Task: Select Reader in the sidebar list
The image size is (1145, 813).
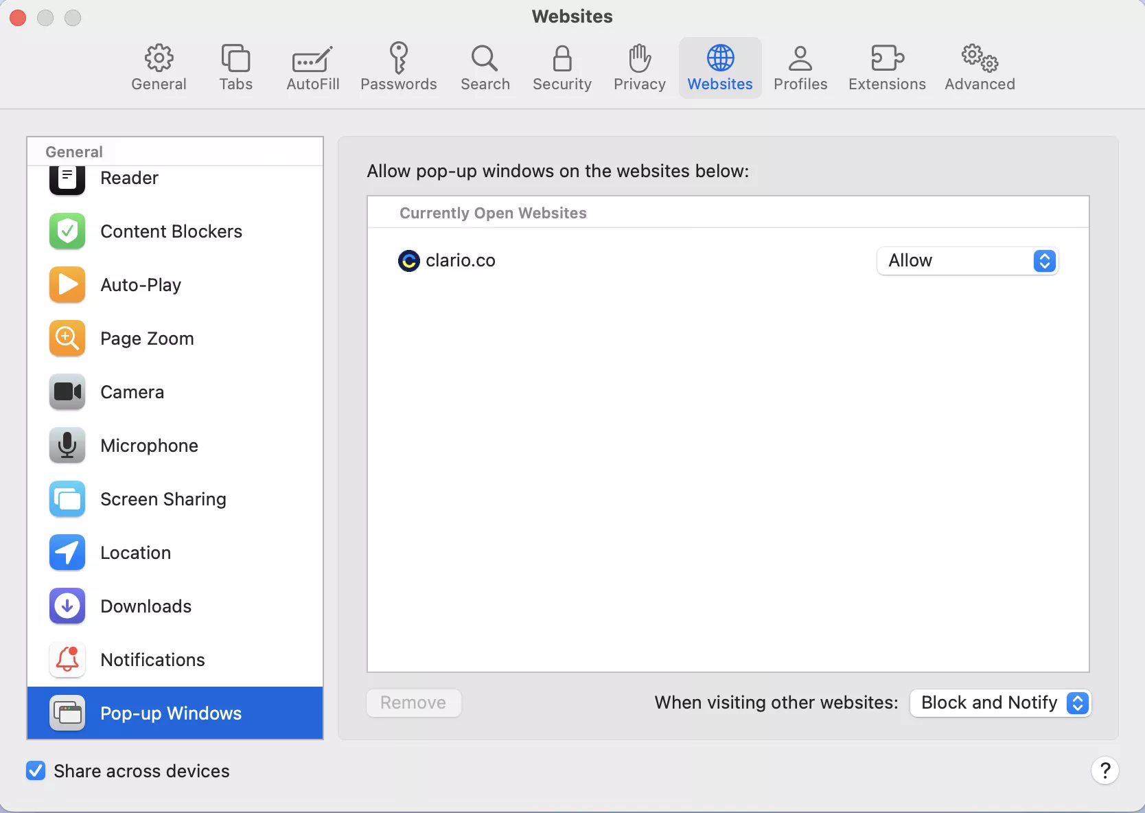Action: click(129, 179)
